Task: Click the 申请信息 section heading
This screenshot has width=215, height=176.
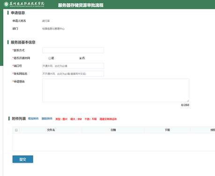Action: pyautogui.click(x=18, y=13)
